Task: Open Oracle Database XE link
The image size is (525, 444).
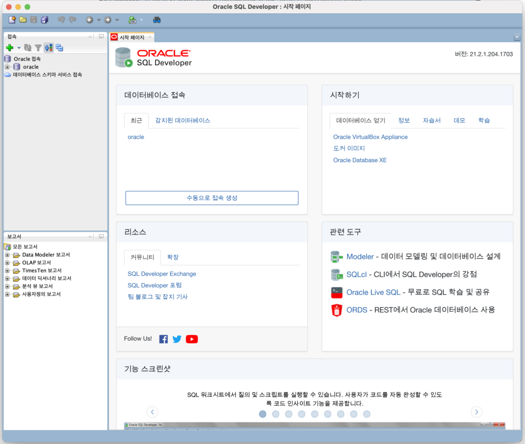Action: point(360,160)
